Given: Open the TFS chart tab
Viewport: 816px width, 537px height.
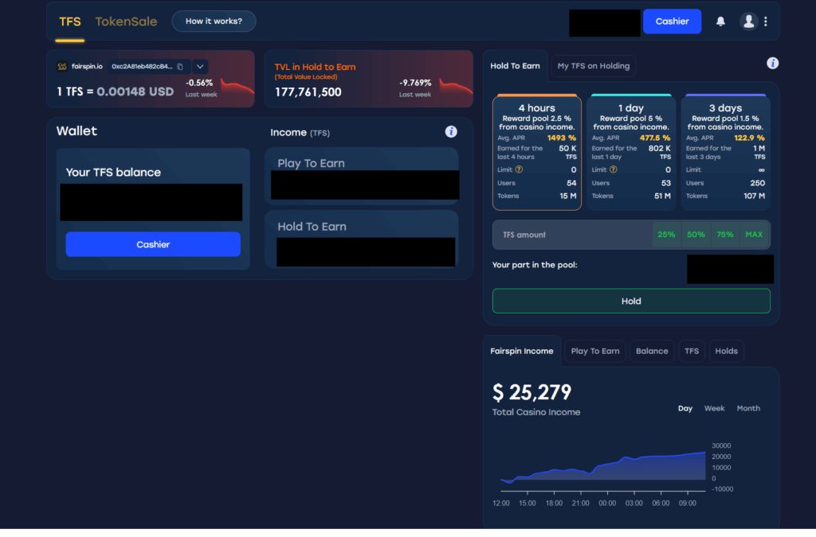Looking at the screenshot, I should pos(692,351).
